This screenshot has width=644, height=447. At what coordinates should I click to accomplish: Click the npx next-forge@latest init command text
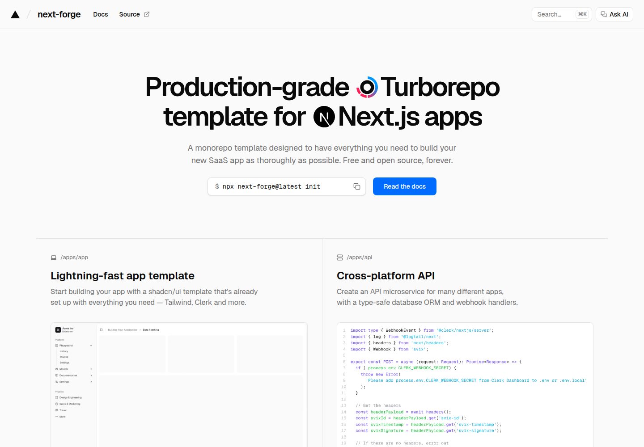point(271,186)
